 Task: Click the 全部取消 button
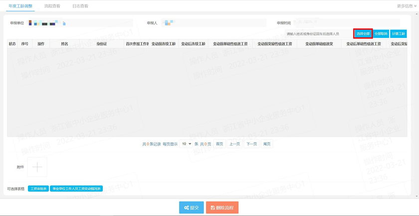[381, 34]
